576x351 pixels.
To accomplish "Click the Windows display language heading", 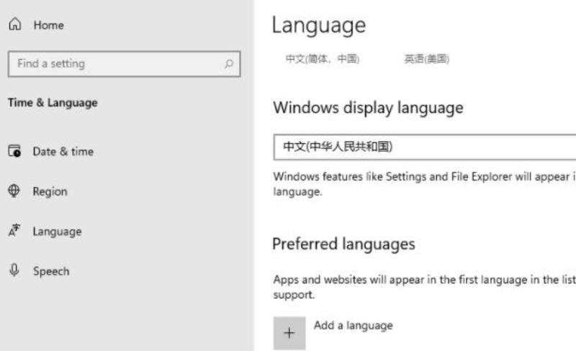I will click(x=368, y=108).
